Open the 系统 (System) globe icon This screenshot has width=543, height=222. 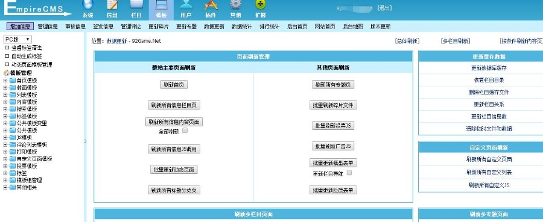tap(88, 4)
